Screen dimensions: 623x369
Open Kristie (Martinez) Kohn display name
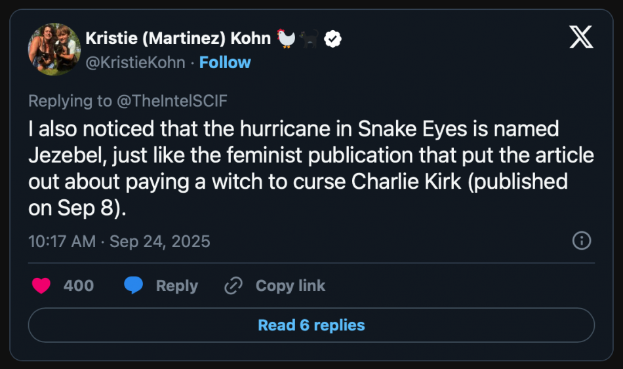178,39
